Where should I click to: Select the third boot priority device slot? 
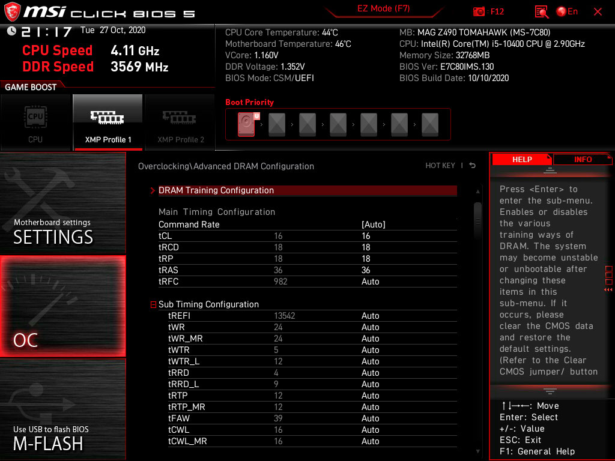(307, 124)
